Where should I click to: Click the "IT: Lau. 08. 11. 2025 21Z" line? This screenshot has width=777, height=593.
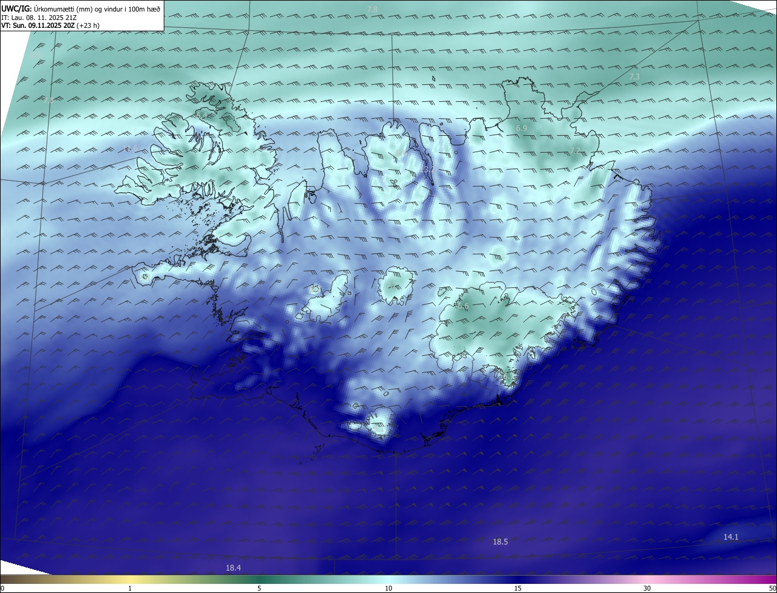[39, 18]
